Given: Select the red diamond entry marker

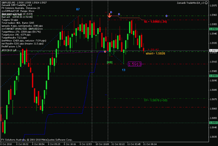Looking at the screenshot, I should [105, 52].
